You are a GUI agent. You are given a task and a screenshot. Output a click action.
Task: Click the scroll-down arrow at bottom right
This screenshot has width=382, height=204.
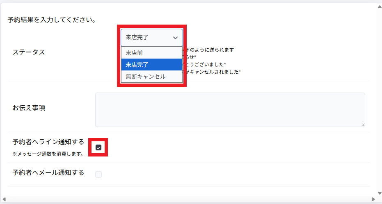[379, 193]
